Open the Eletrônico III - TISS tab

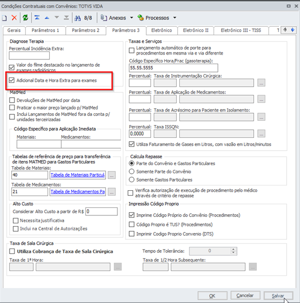(x=241, y=30)
